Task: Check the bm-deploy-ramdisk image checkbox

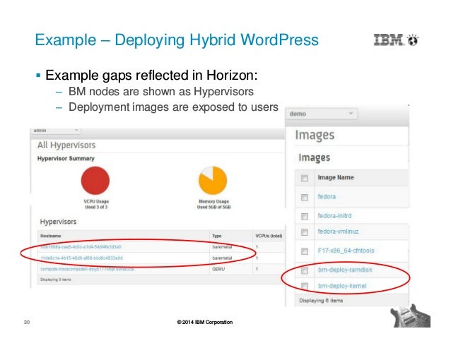Action: pyautogui.click(x=304, y=270)
